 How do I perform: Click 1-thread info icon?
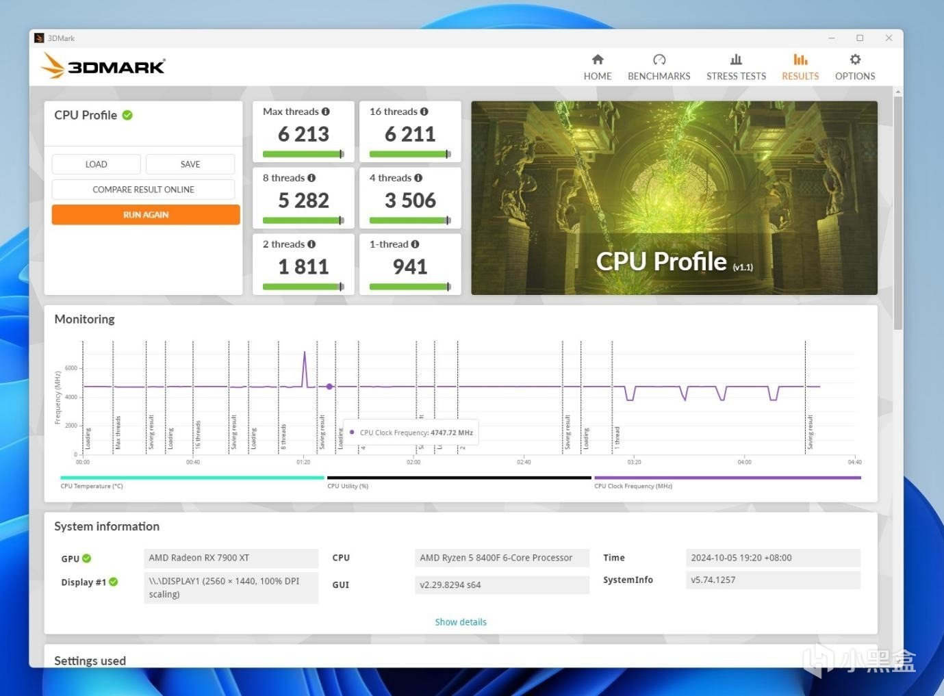point(416,244)
